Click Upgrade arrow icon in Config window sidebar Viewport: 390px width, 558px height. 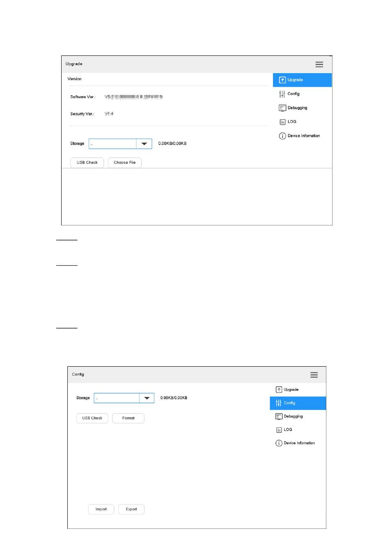279,390
